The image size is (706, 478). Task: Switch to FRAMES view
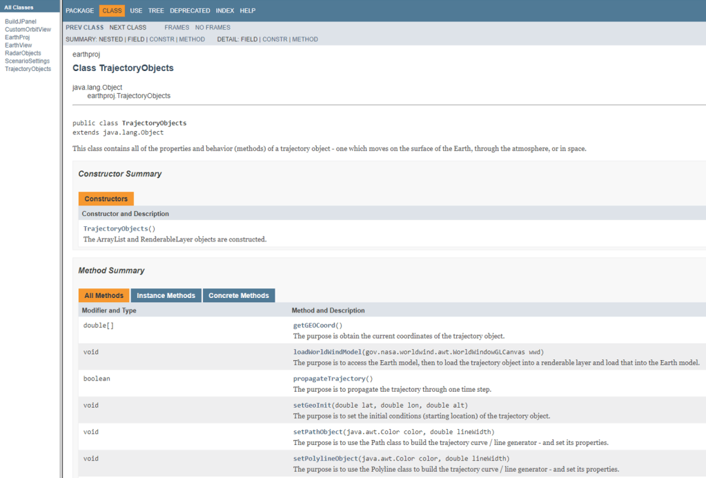point(177,28)
